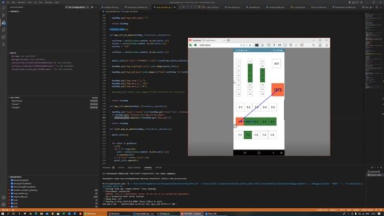The height and width of the screenshot is (216, 384).
Task: Open the Windows Start menu
Action: tap(2, 214)
